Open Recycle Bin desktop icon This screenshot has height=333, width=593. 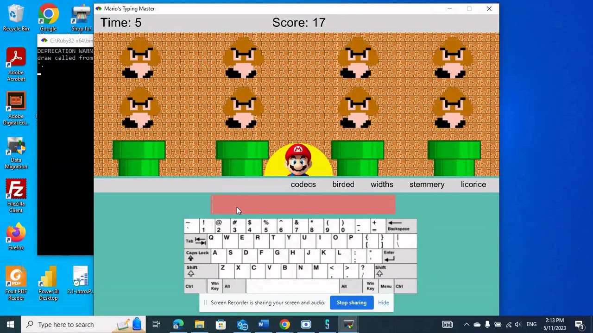pyautogui.click(x=16, y=18)
